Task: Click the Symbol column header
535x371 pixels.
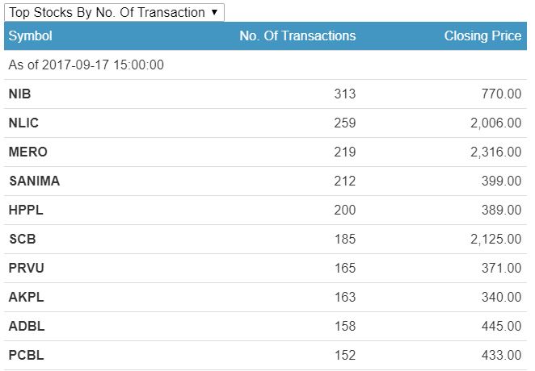Action: (31, 36)
